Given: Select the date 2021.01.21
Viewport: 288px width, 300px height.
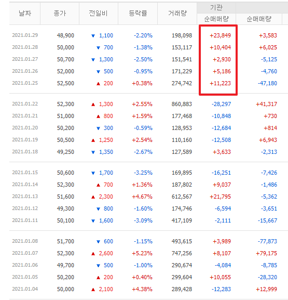Looking at the screenshot, I should (x=25, y=116).
